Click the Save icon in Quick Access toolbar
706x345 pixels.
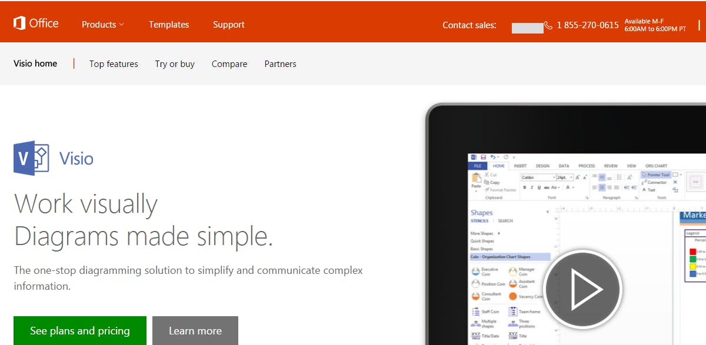tap(483, 156)
